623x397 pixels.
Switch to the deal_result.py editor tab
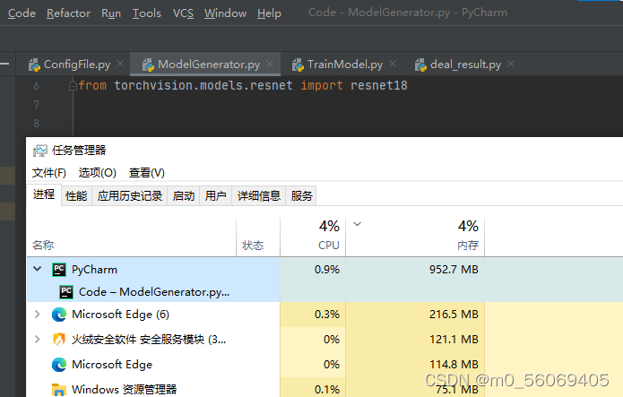(465, 64)
